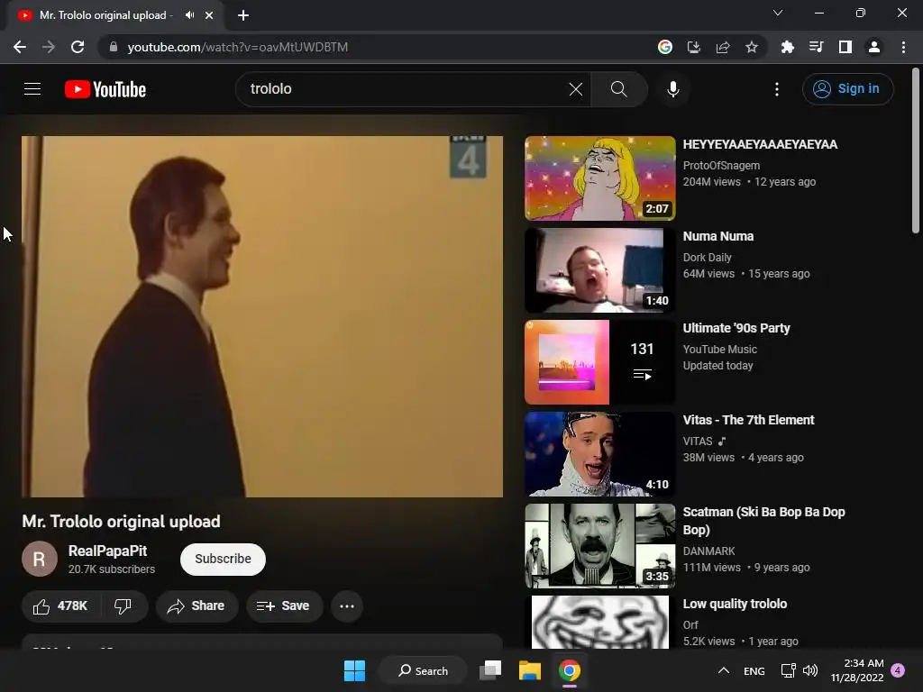Click the page vertical scrollbar
The width and height of the screenshot is (923, 692).
[x=916, y=151]
